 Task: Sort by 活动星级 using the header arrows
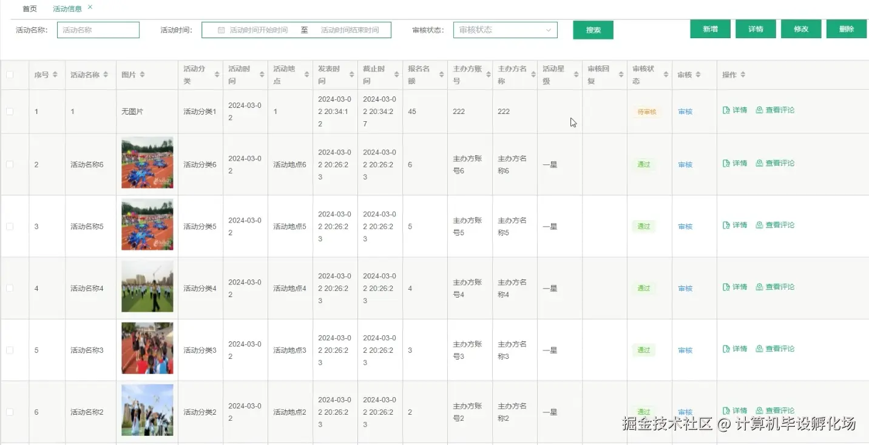[577, 75]
